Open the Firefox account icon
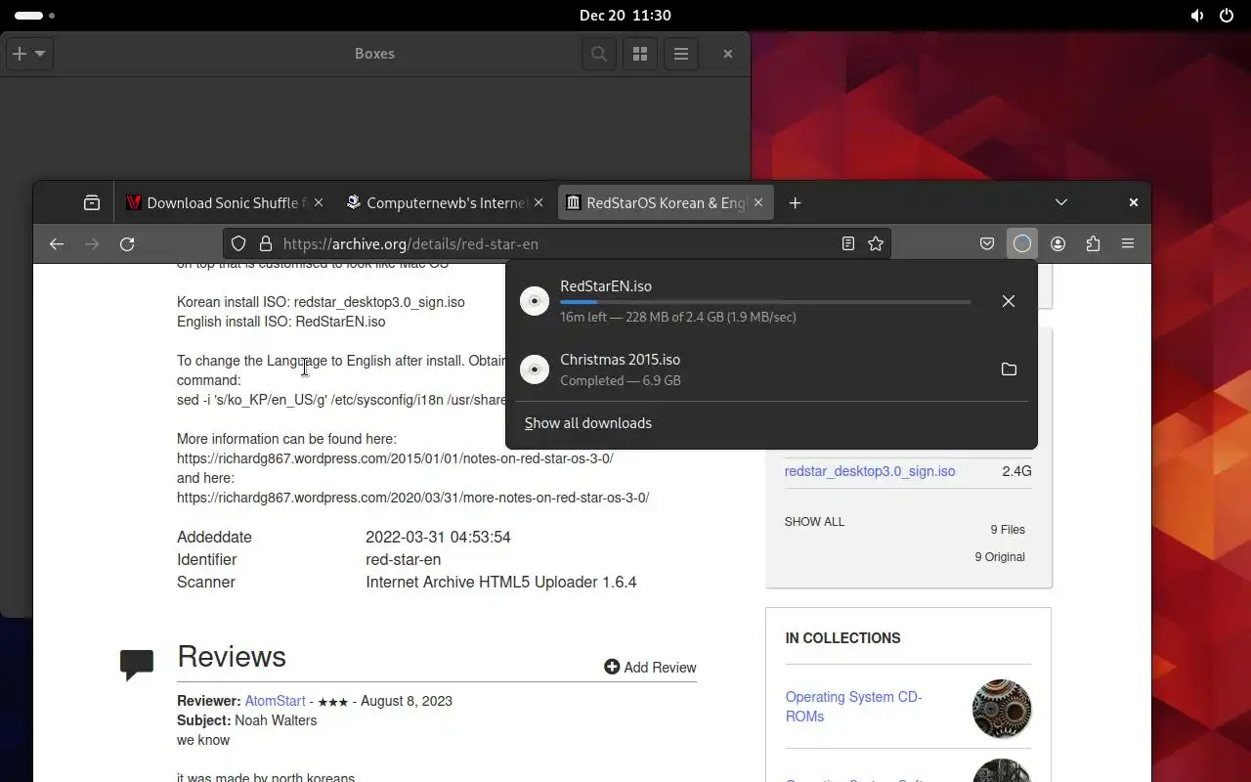The image size is (1251, 782). pos(1057,244)
